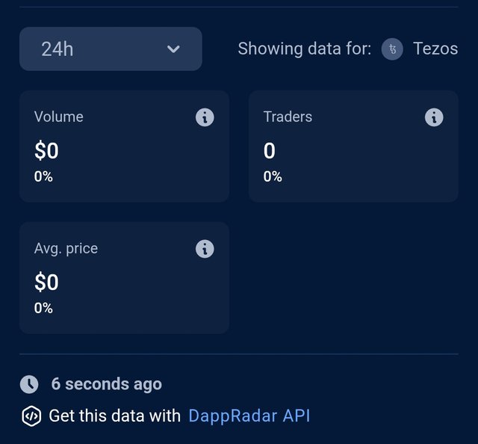The width and height of the screenshot is (478, 444).
Task: Click the Volume $0 value
Action: tap(46, 151)
